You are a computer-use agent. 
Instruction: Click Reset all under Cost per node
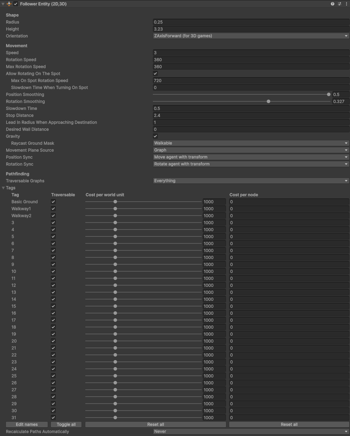289,425
